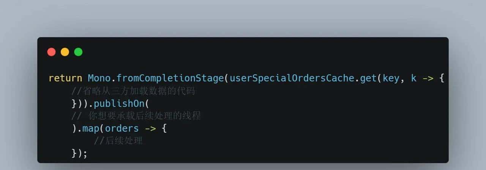The width and height of the screenshot is (486, 170).
Task: Click the opening brace ending line one
Action: [x=442, y=78]
